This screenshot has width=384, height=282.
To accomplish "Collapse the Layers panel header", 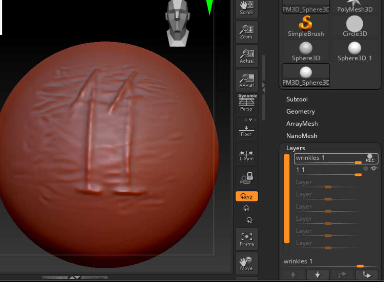I will click(x=296, y=148).
